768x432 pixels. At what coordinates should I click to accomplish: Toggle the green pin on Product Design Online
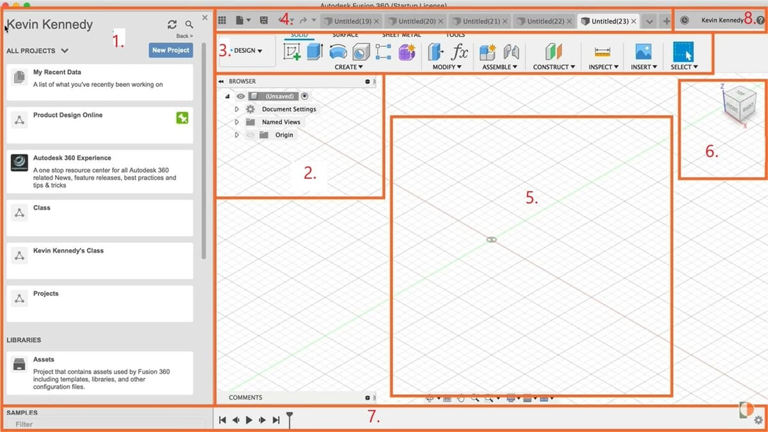point(182,117)
